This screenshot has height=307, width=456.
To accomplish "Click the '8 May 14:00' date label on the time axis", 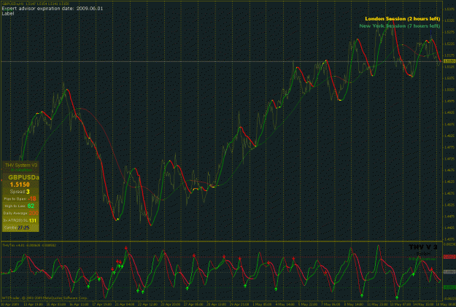I will [x=352, y=304].
